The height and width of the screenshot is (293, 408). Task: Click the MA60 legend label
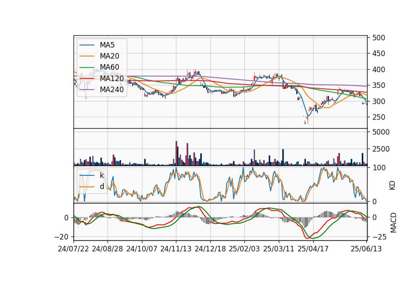109,67
